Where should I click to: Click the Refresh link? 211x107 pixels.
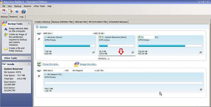44,27
